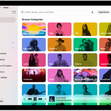This screenshot has width=111, height=111.
Task: Select the sidebar playlist ending in 'ocus'
Action: click(x=2, y=72)
